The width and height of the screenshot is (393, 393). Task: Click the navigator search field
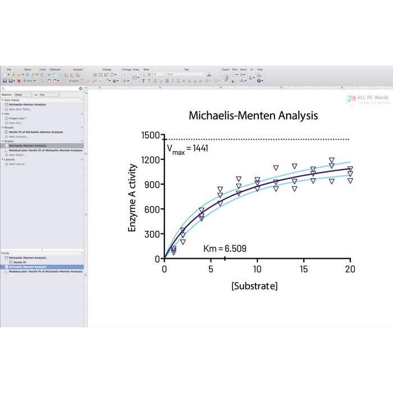tap(39, 88)
